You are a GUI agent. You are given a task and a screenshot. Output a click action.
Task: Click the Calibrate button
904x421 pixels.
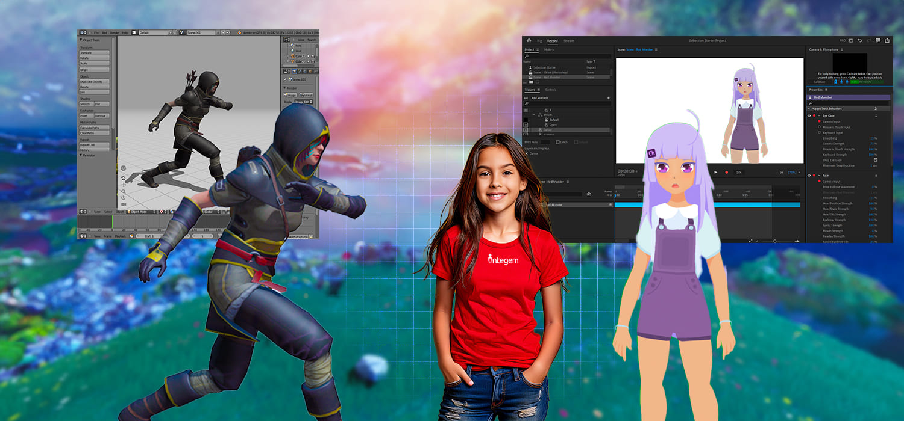click(820, 82)
